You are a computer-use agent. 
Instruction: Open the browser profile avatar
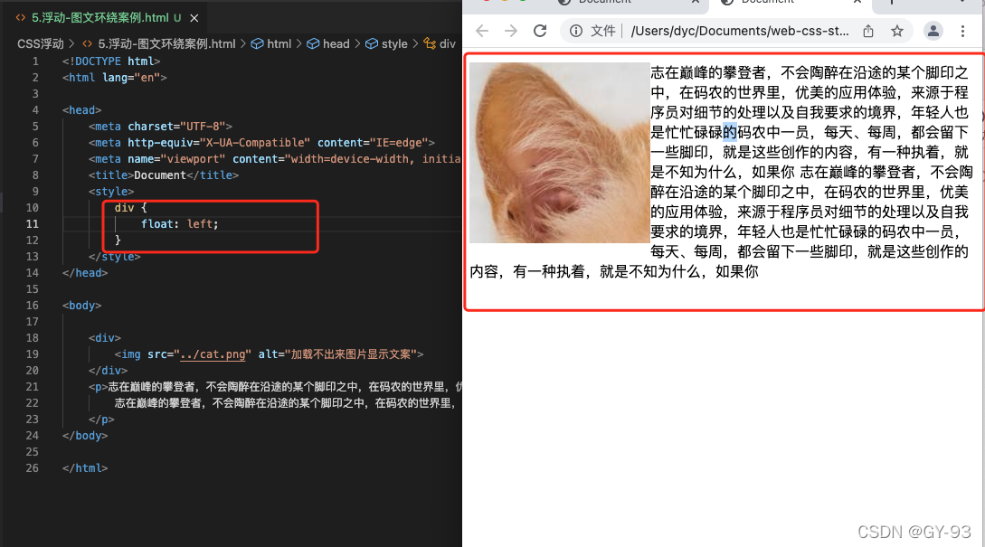click(933, 31)
